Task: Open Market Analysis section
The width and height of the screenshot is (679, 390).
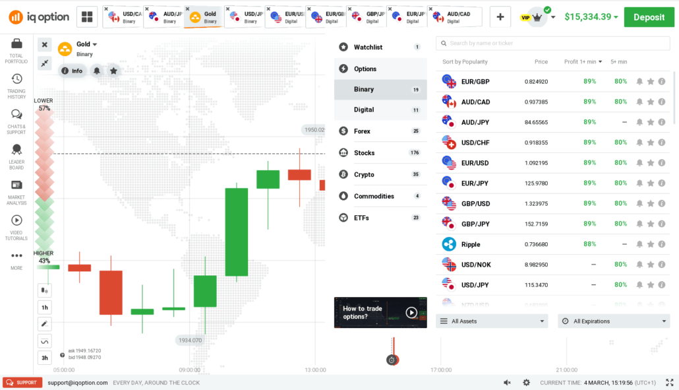Action: pyautogui.click(x=15, y=190)
